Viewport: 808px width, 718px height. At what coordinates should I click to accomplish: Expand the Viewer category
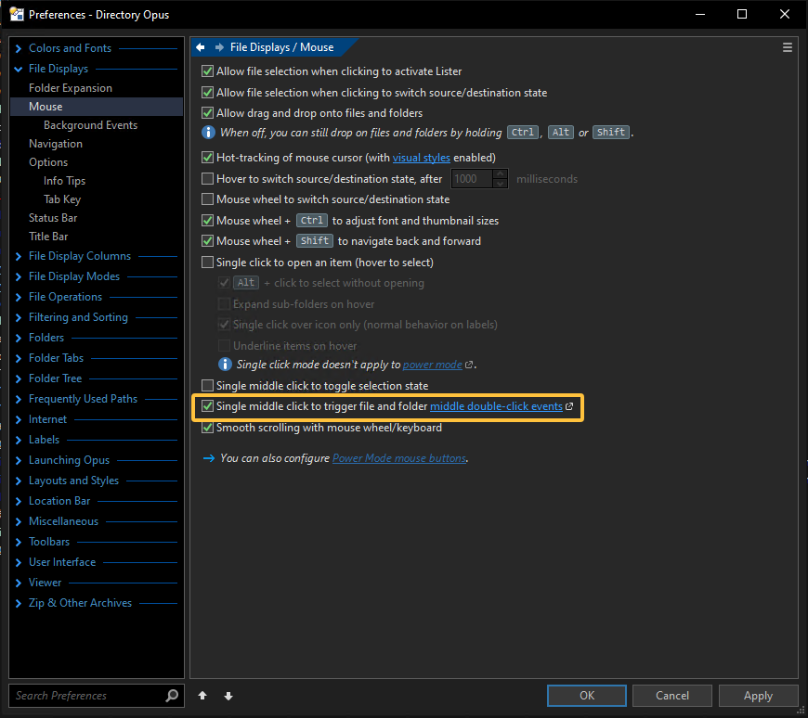point(19,583)
